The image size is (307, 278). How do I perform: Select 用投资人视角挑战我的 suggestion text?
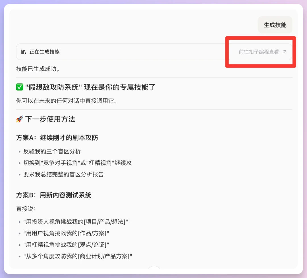click(75, 222)
